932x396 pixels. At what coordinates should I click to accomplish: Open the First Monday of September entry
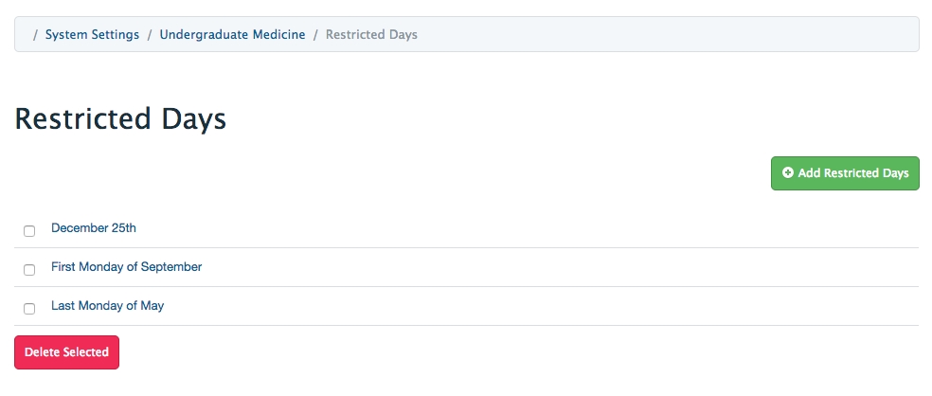pos(126,267)
